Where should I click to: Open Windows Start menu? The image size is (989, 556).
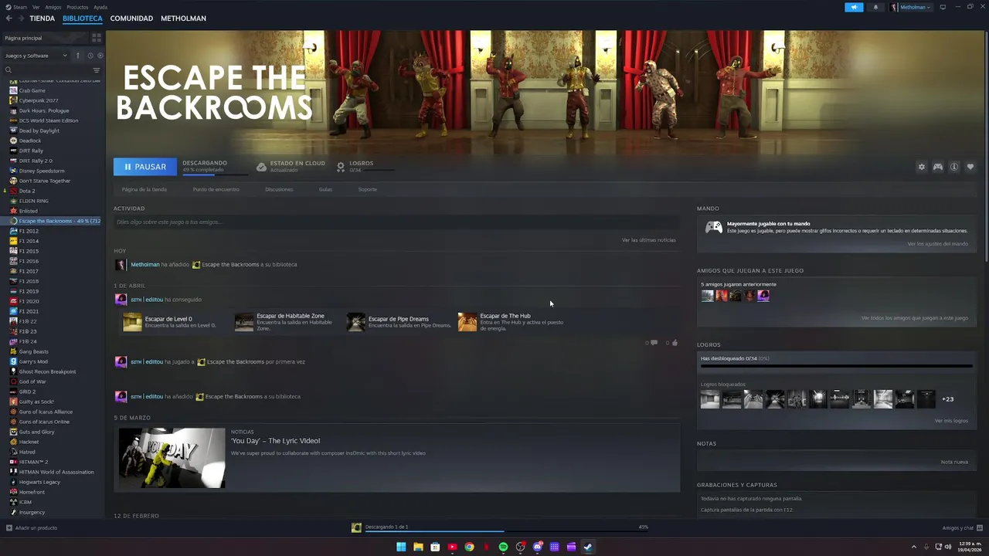[x=401, y=547]
